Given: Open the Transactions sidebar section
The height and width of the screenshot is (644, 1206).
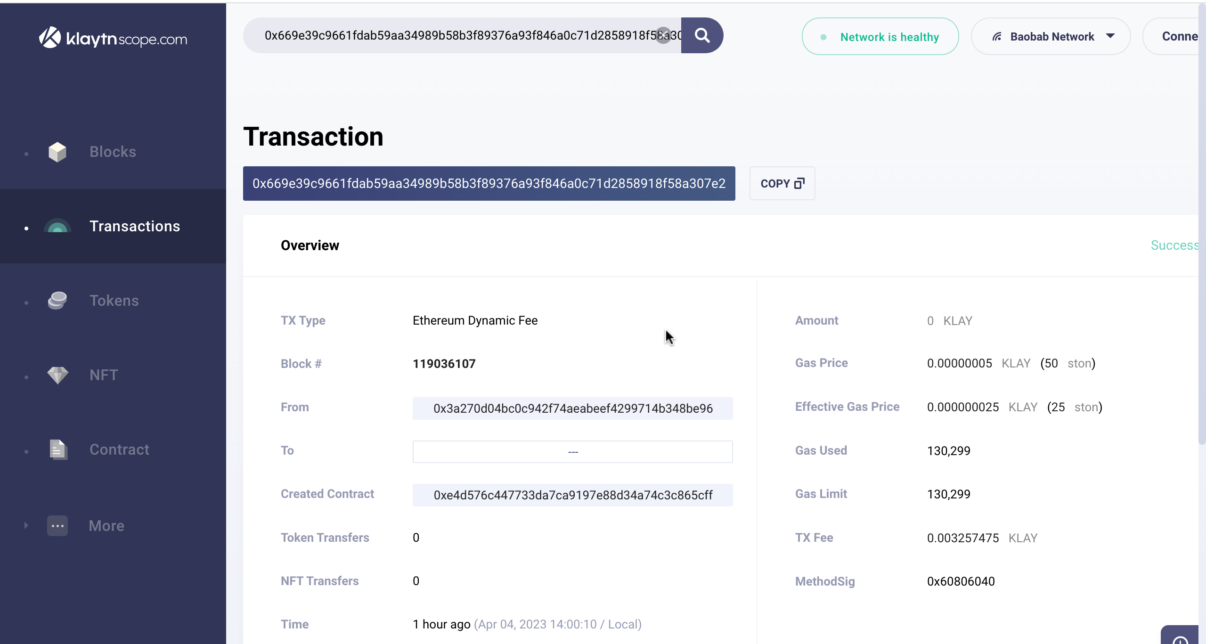Looking at the screenshot, I should [135, 226].
